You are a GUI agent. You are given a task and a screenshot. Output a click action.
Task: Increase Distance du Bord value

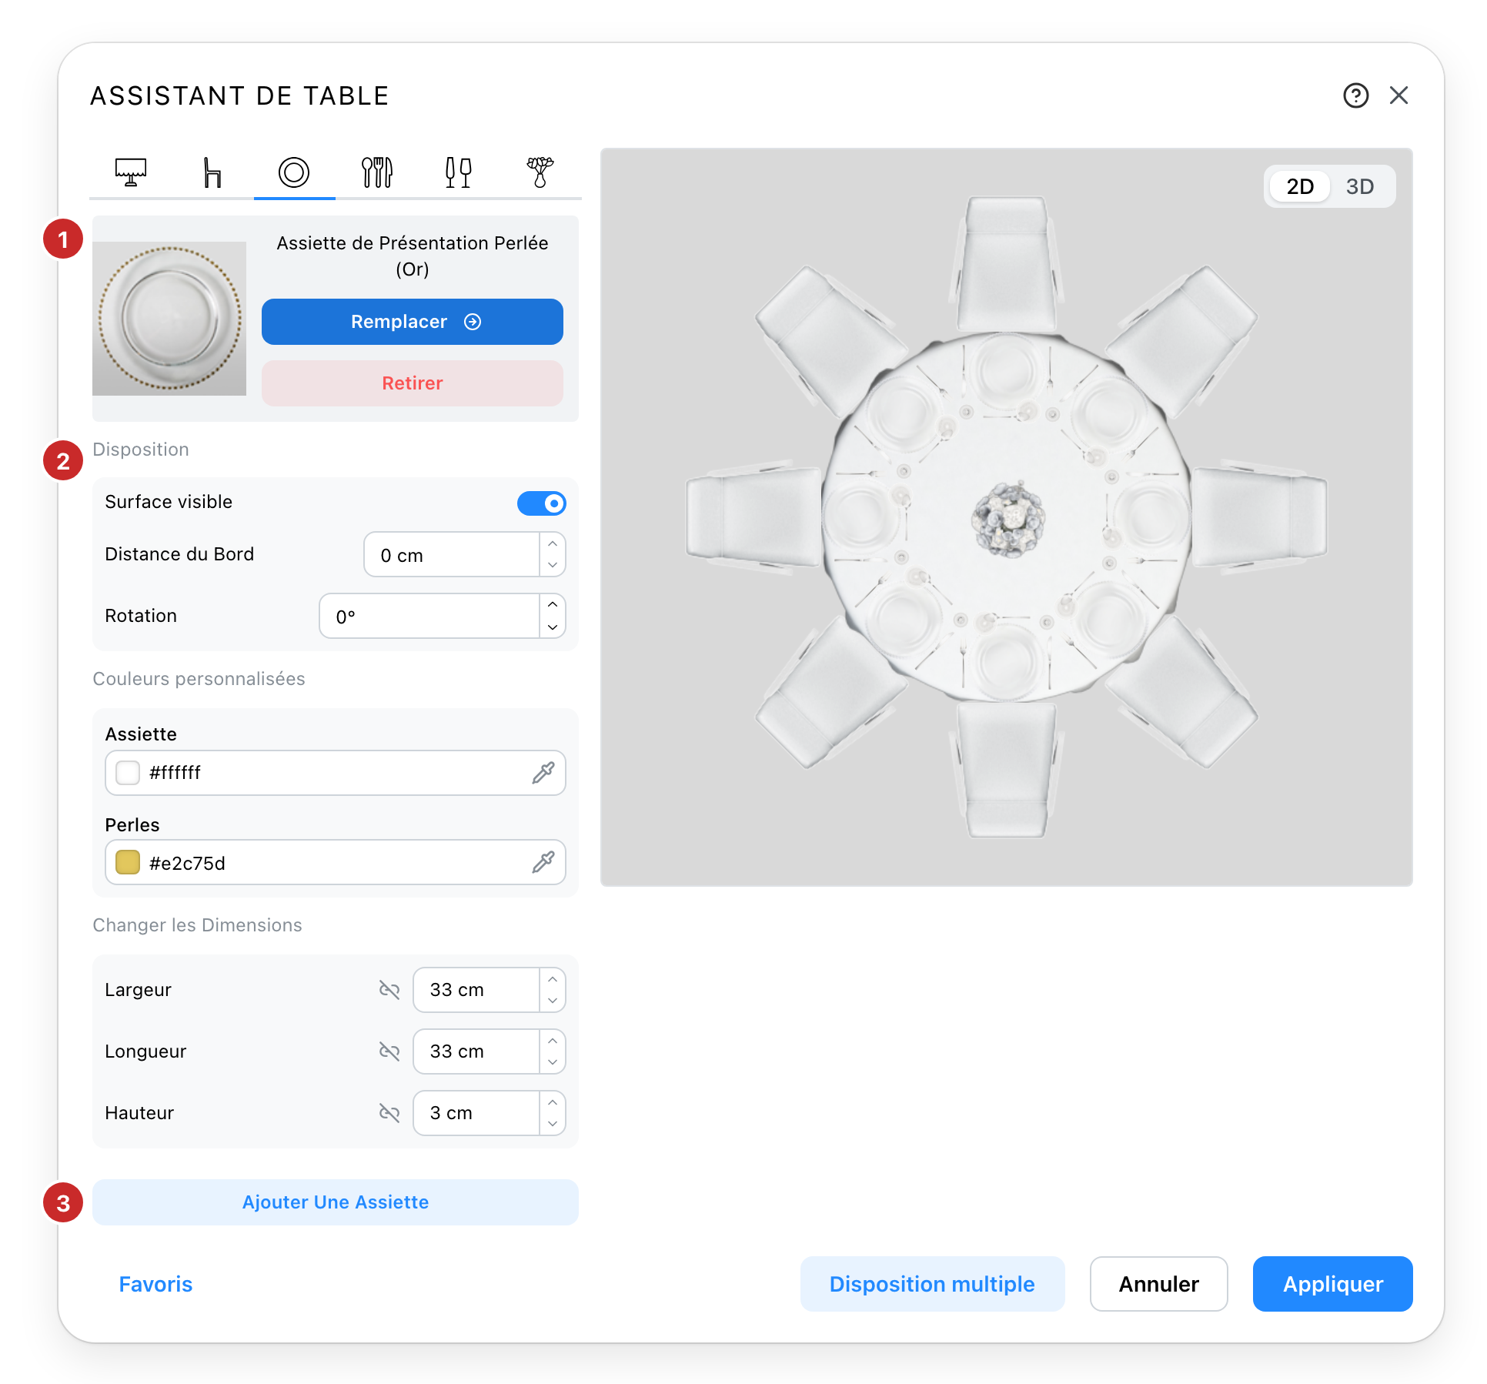pos(553,543)
